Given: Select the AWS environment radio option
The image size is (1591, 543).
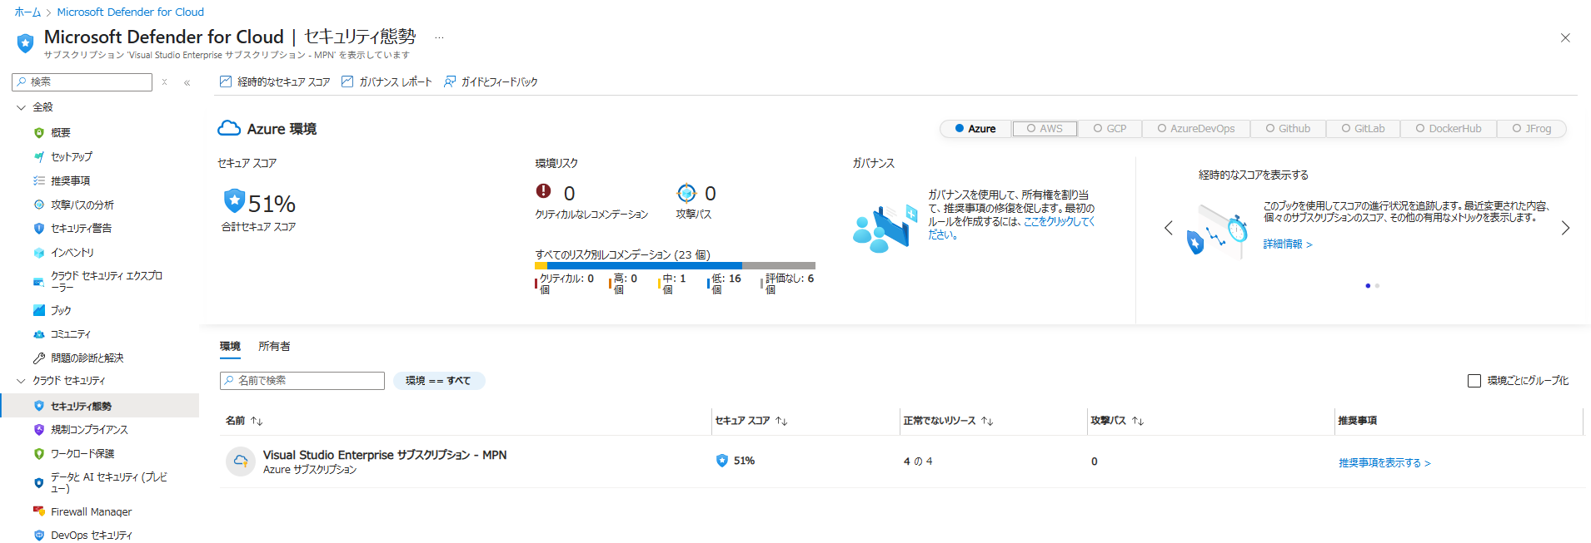Looking at the screenshot, I should pos(1045,129).
